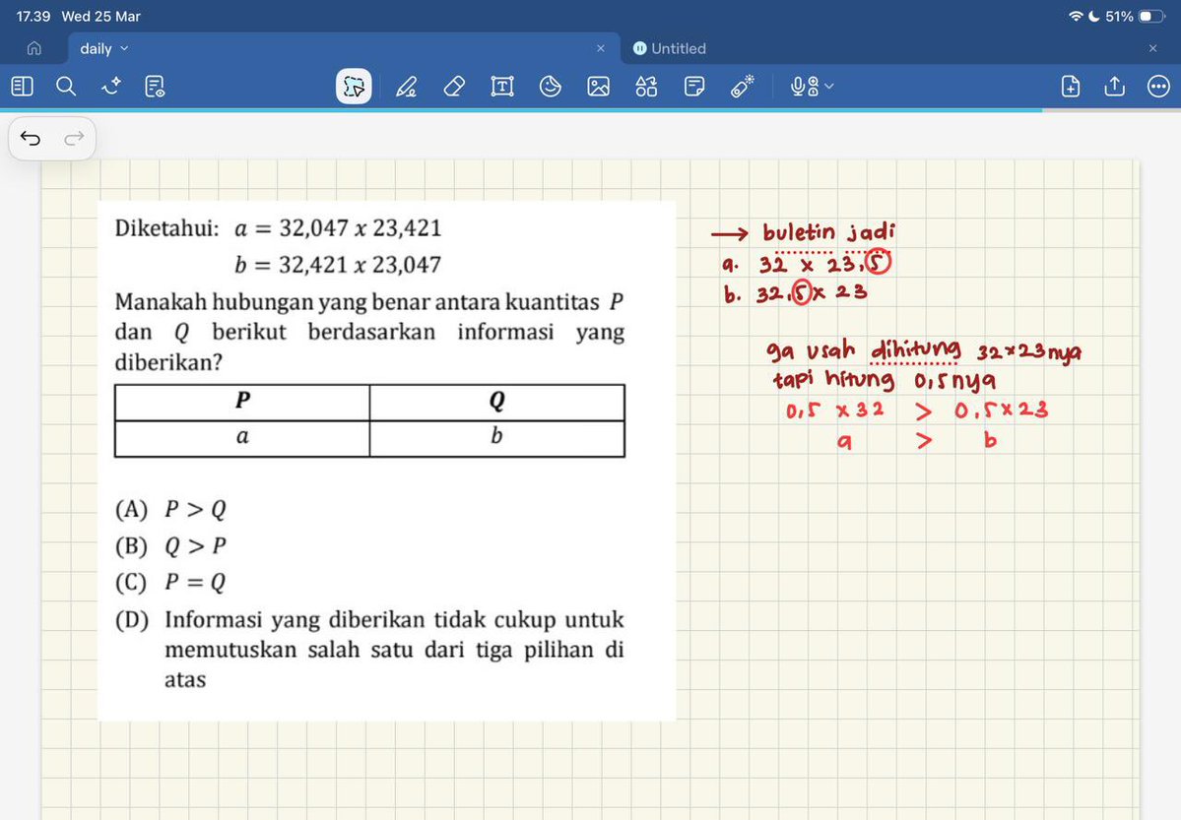Tap table header cell P
Viewport: 1181px width, 820px height.
[x=242, y=402]
